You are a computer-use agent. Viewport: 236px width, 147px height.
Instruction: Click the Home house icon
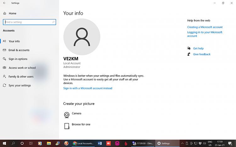[x=5, y=13]
